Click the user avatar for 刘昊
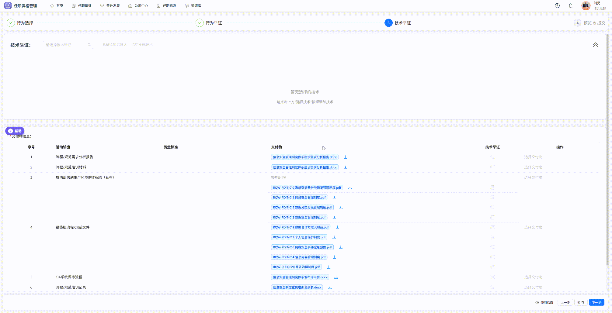612x313 pixels. click(x=586, y=6)
